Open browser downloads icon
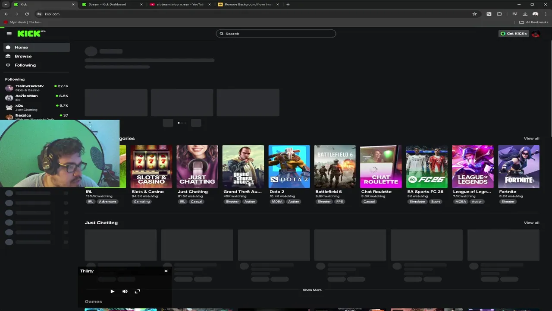This screenshot has width=552, height=311. click(x=525, y=14)
